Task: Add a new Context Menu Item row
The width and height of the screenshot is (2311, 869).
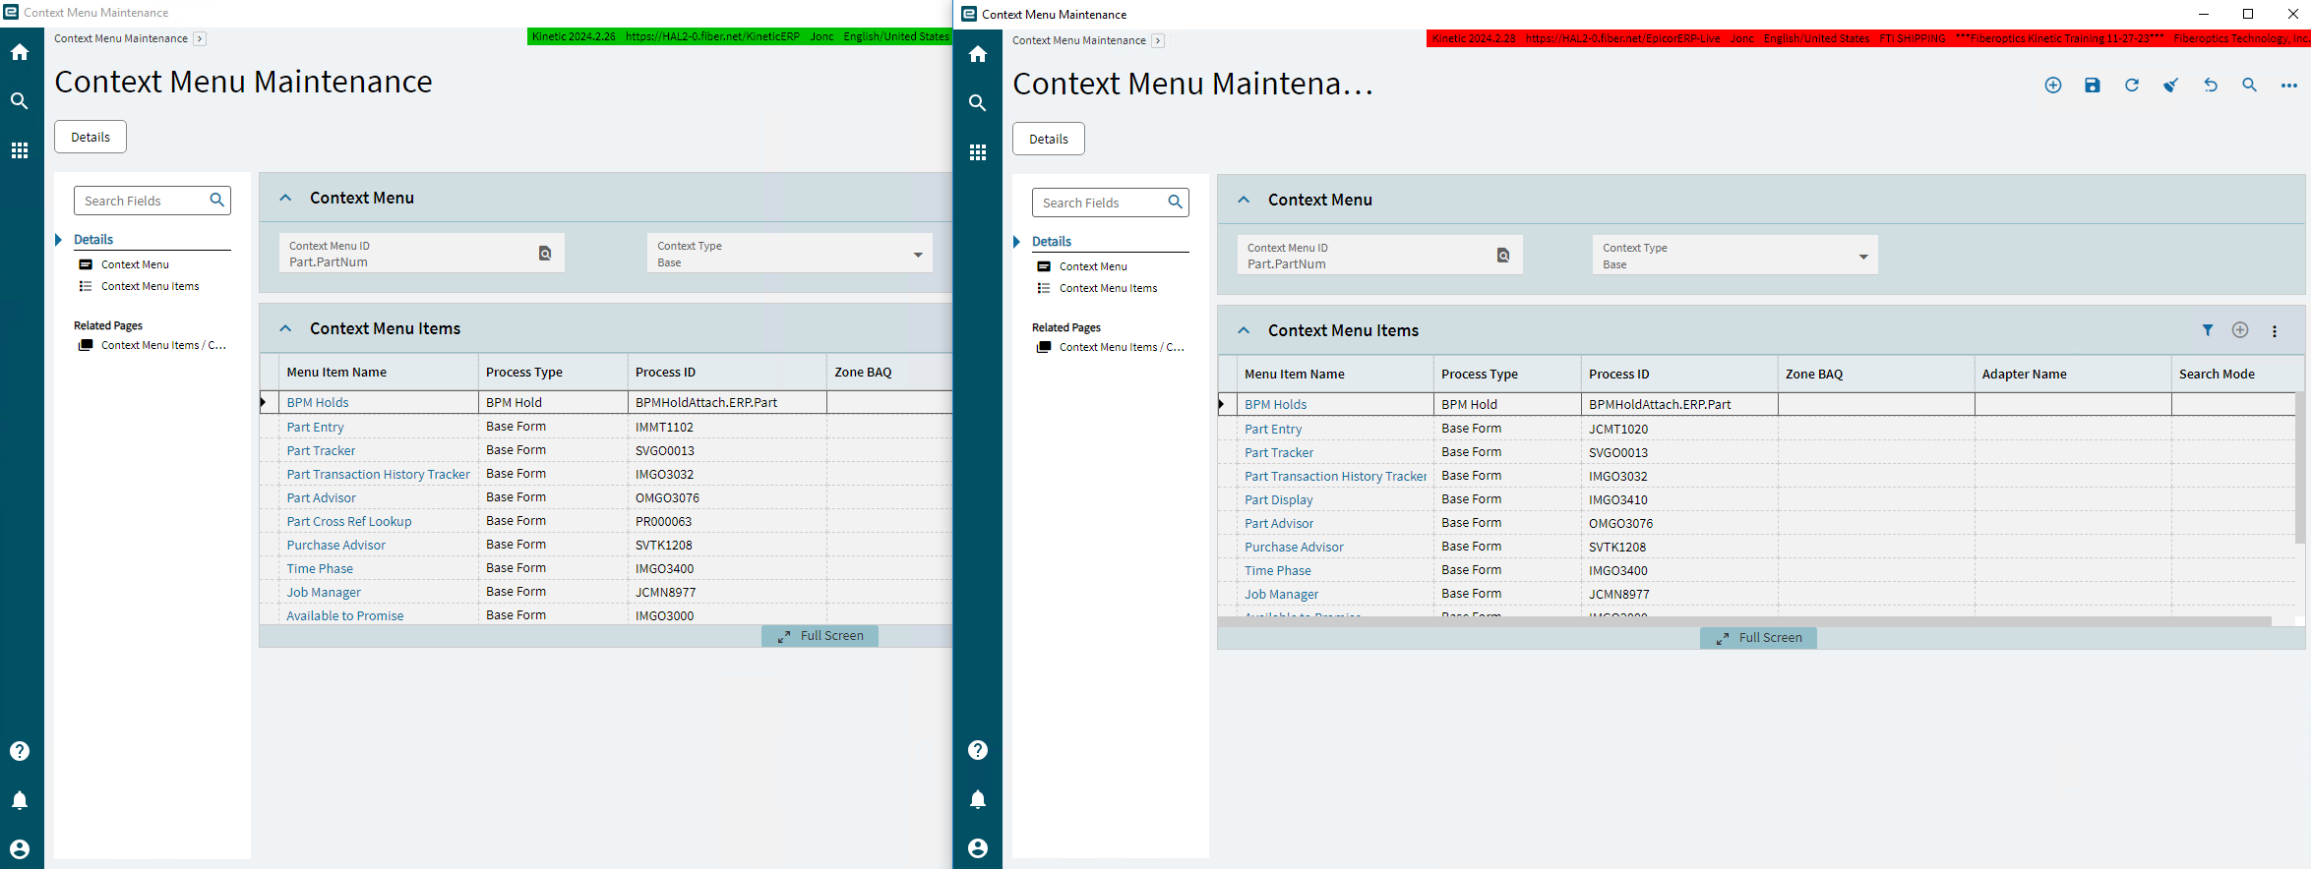Action: tap(2240, 330)
